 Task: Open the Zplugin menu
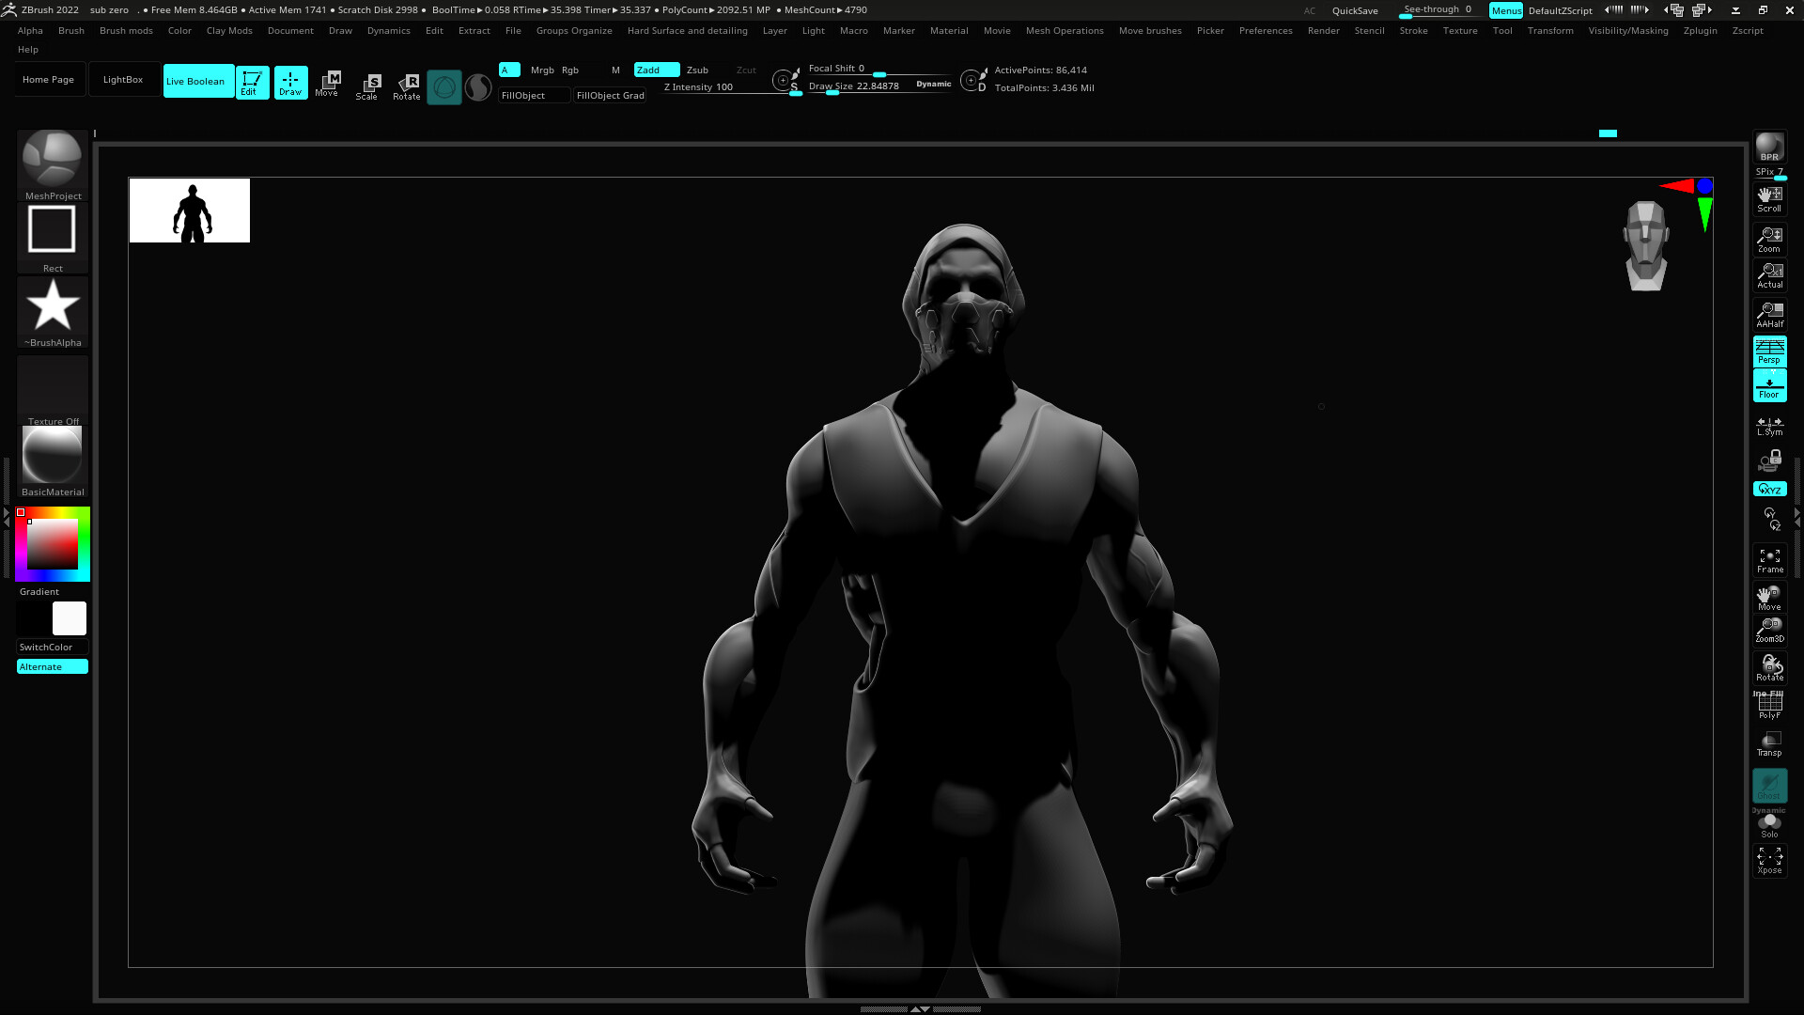click(x=1699, y=31)
